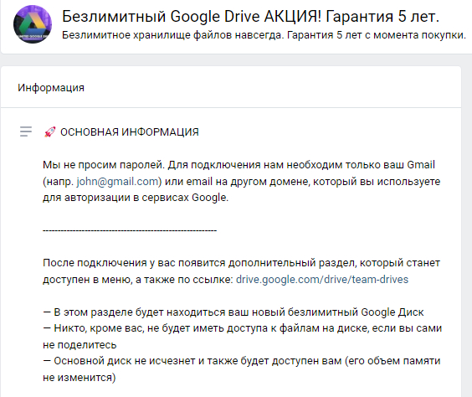Select the paragraph starting 'После подключения у вас появится'
Image resolution: width=472 pixels, height=397 pixels.
point(241,271)
